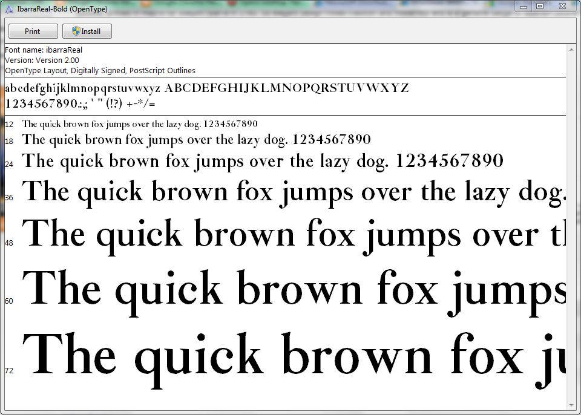The width and height of the screenshot is (581, 415).
Task: Click the window title 'IbarraReal-Bold (OpenType)'
Action: (x=62, y=9)
